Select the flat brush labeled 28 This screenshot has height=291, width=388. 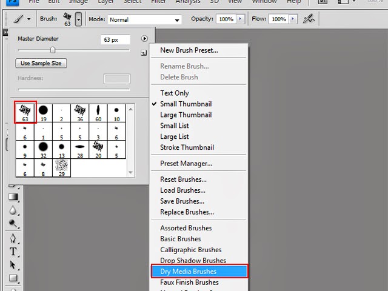(x=80, y=150)
